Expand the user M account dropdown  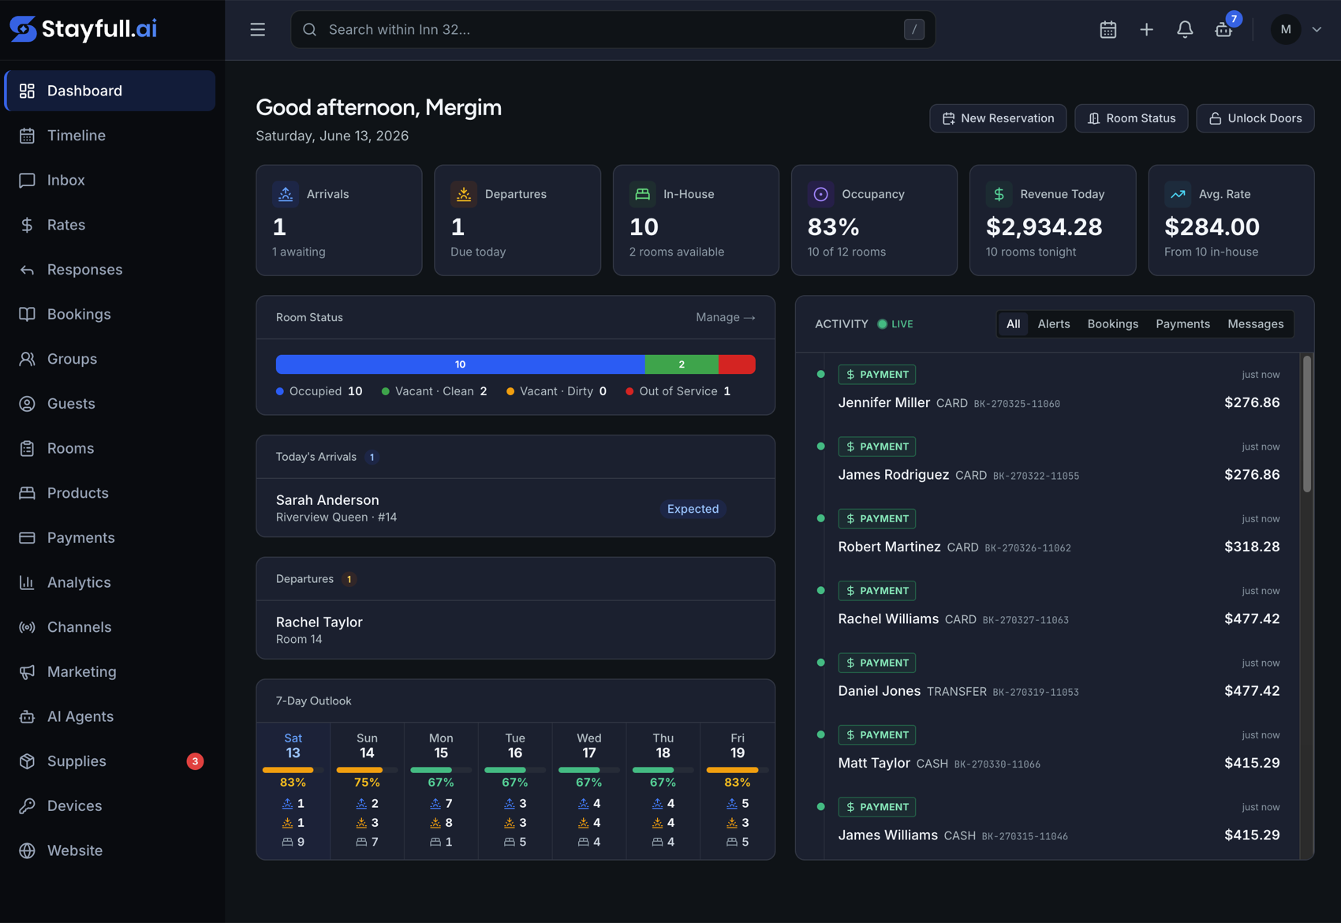coord(1317,29)
